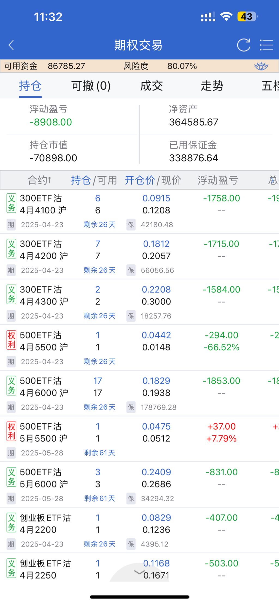Open the 创业板ETF沽 4月2200 position

pos(45,524)
